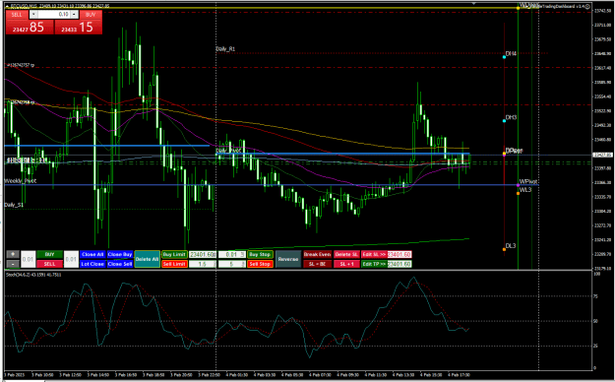Click the Sell Stop button
The image size is (615, 382).
[x=260, y=264]
